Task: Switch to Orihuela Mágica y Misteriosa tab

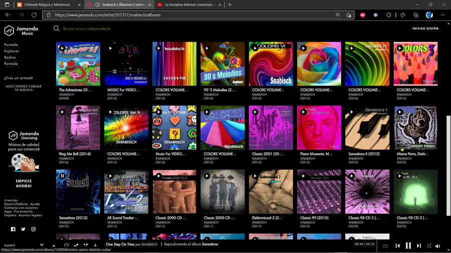Action: (49, 4)
